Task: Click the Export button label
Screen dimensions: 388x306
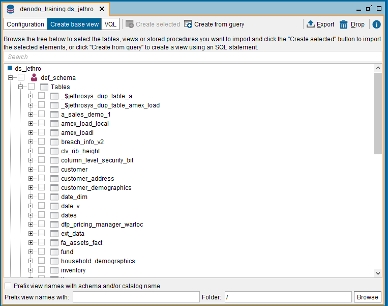Action: tap(325, 24)
